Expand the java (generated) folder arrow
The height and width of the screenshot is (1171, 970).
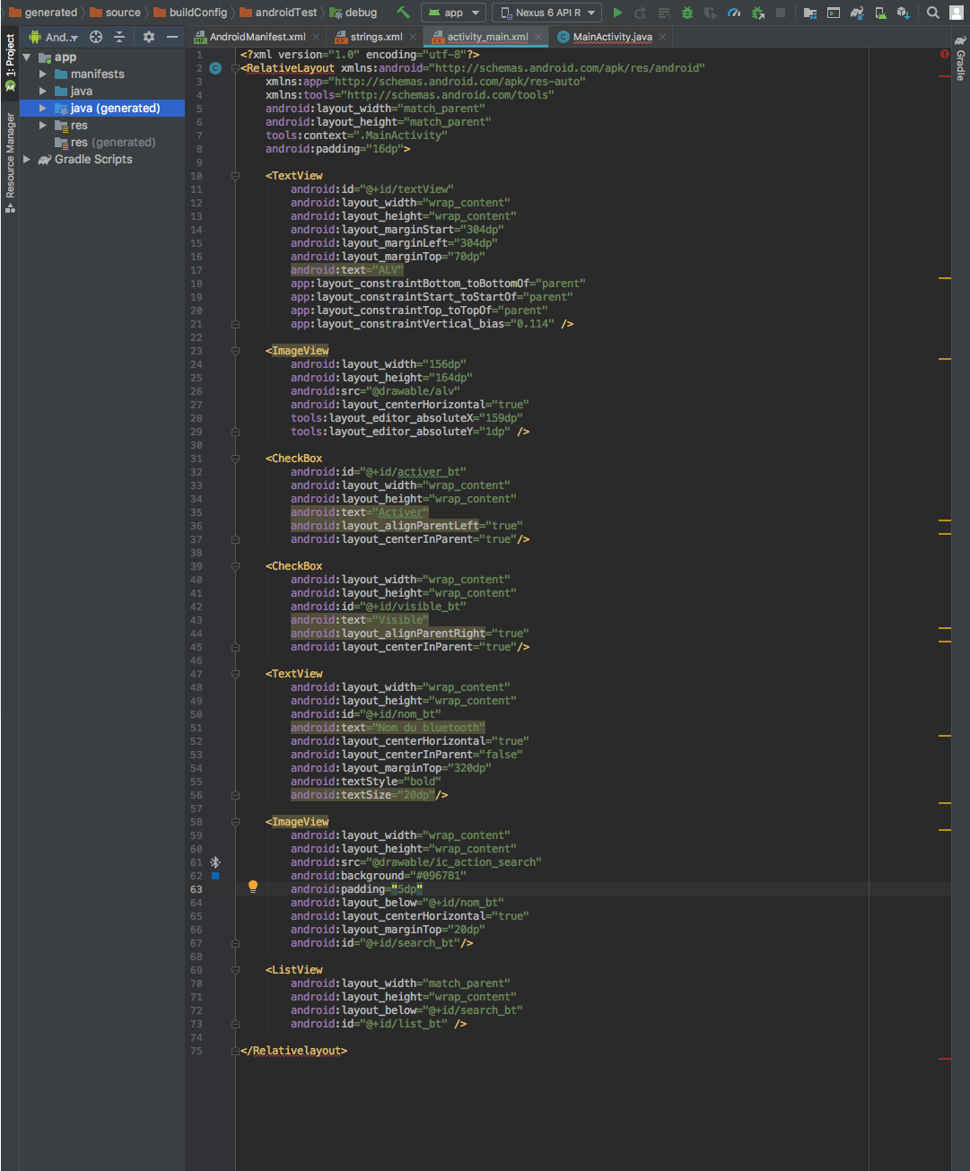point(42,109)
